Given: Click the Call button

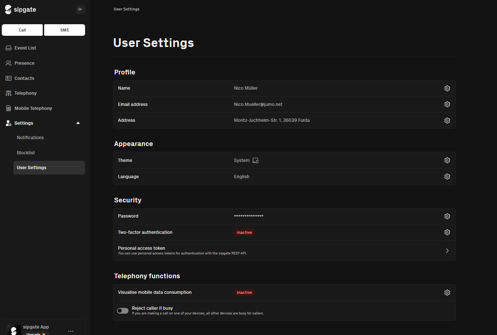Looking at the screenshot, I should [x=22, y=30].
